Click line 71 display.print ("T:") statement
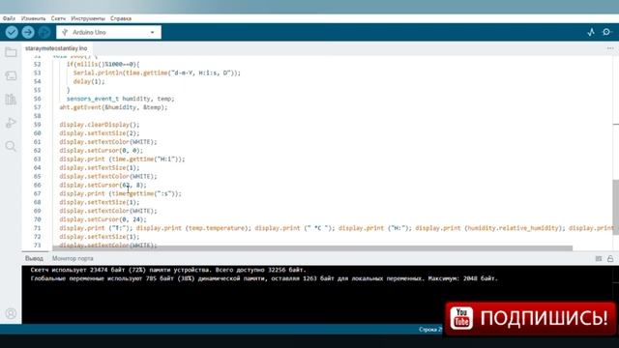Screen dimensions: 619x348 [97, 228]
